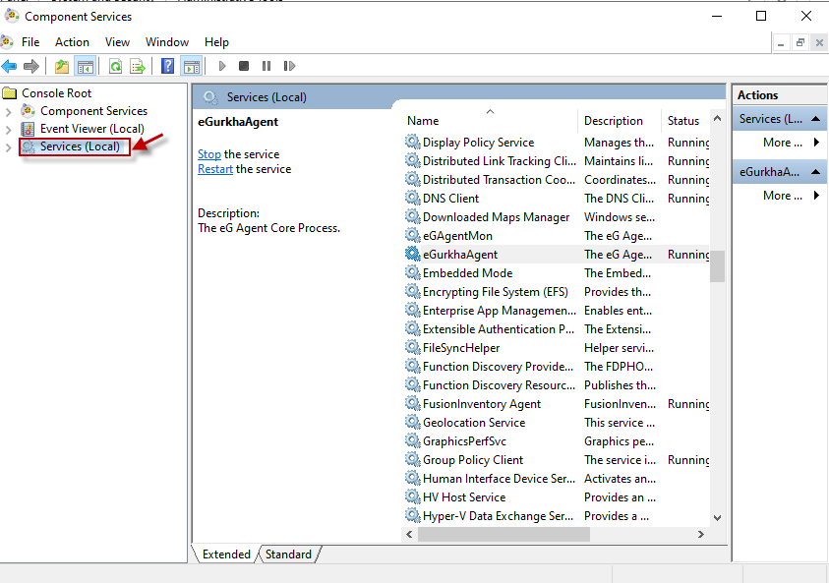Click the Forward arrow toolbar icon
This screenshot has height=583, width=829.
coord(31,66)
